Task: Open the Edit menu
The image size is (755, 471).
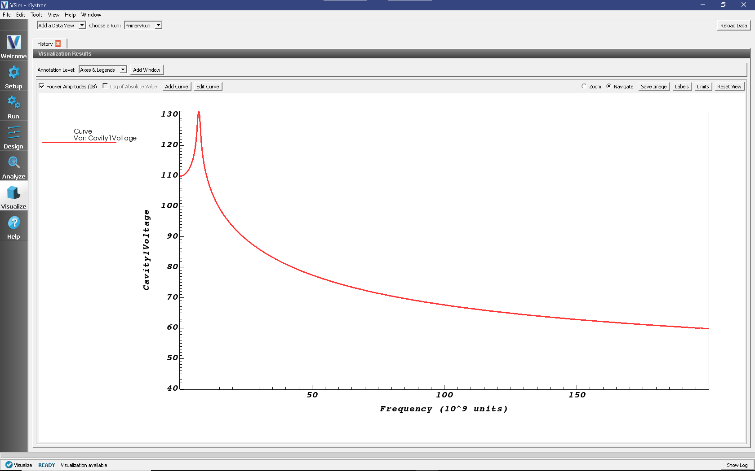Action: 21,15
